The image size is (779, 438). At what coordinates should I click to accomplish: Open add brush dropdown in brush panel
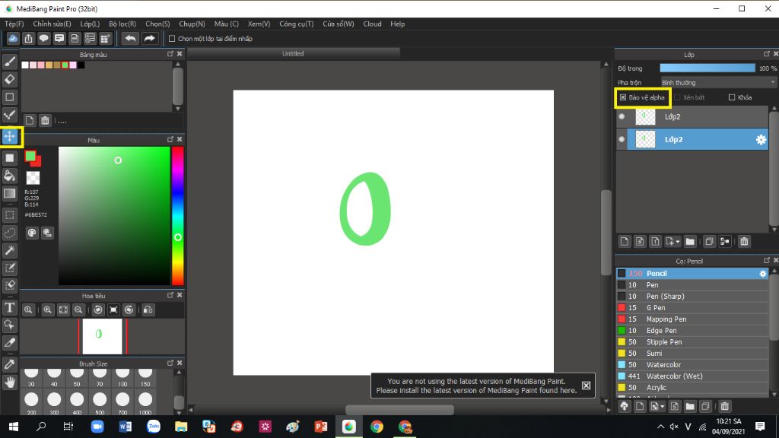click(x=663, y=407)
